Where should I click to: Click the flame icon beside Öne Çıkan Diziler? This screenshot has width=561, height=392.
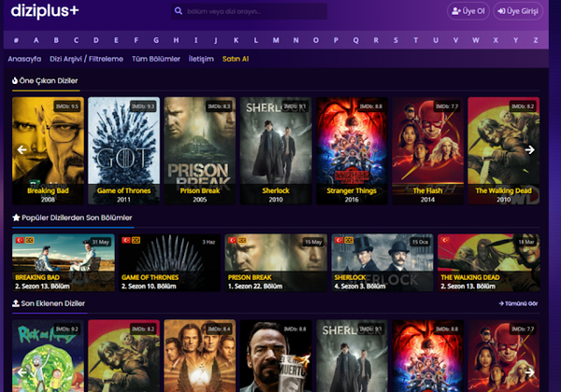(x=15, y=80)
